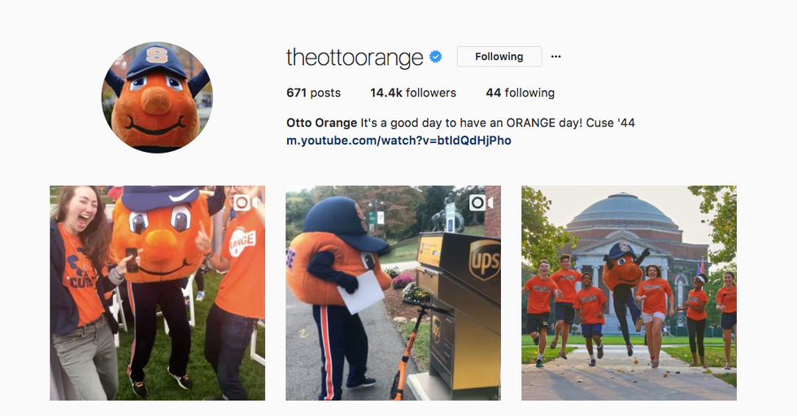Image resolution: width=797 pixels, height=416 pixels.
Task: Open Otto at UPS drop box post
Action: click(393, 293)
